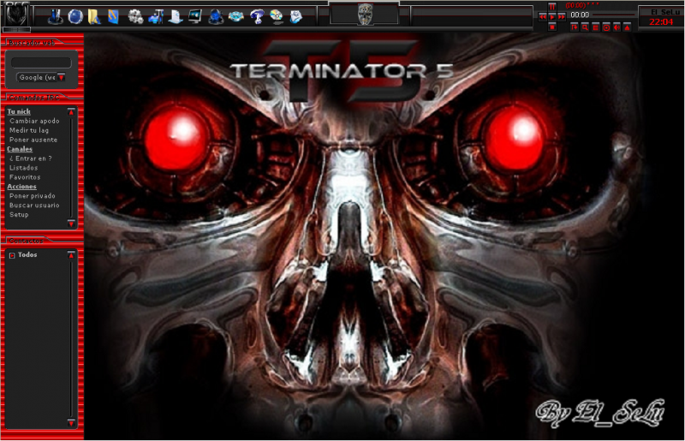Select Listados command
The width and height of the screenshot is (685, 441).
24,168
